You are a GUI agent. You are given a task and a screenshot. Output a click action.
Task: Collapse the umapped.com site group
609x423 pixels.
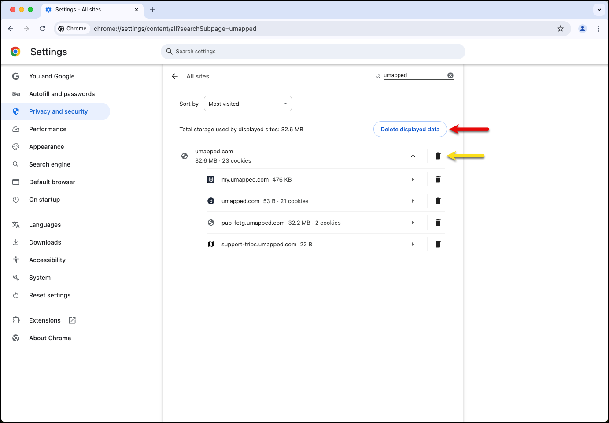pyautogui.click(x=413, y=156)
